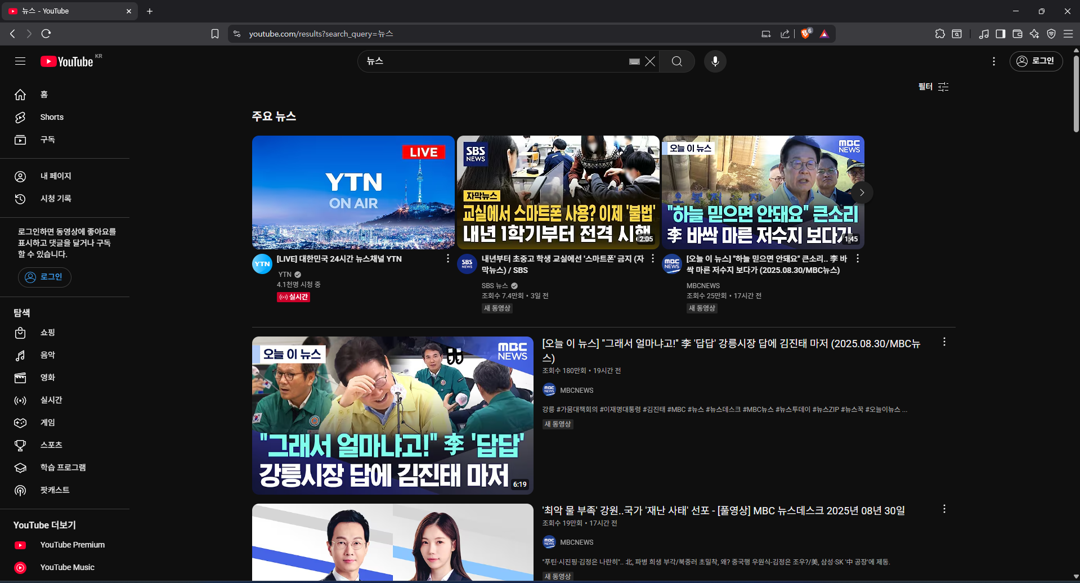Viewport: 1080px width, 583px height.
Task: Go back in browser
Action: [x=12, y=34]
